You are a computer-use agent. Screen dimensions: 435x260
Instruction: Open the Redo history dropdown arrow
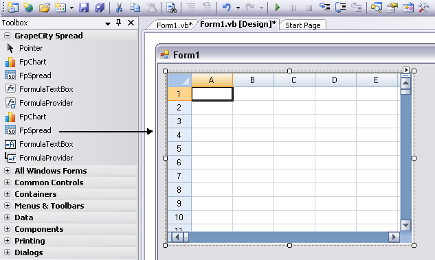261,8
